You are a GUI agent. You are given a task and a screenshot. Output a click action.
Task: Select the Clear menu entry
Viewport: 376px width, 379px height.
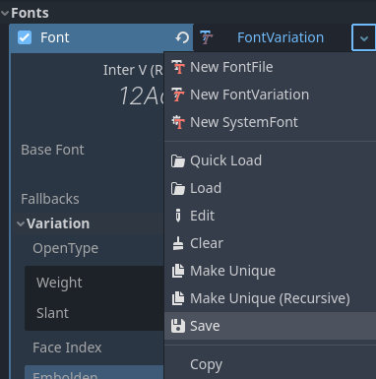pos(270,243)
